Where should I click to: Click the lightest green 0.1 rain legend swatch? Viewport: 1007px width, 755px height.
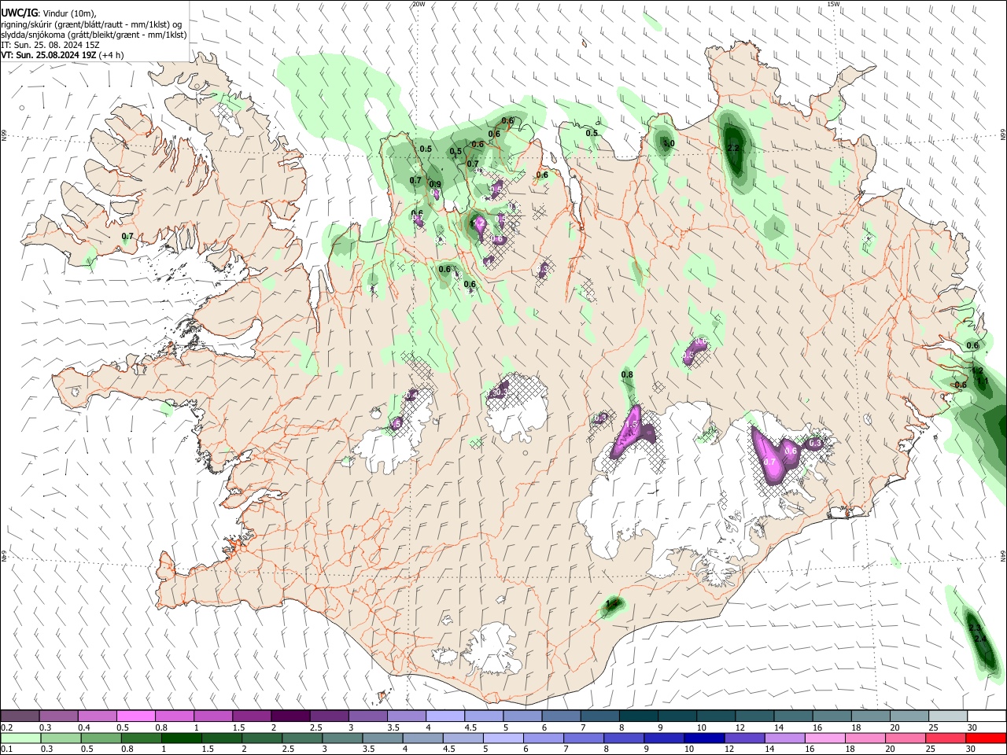[20, 738]
